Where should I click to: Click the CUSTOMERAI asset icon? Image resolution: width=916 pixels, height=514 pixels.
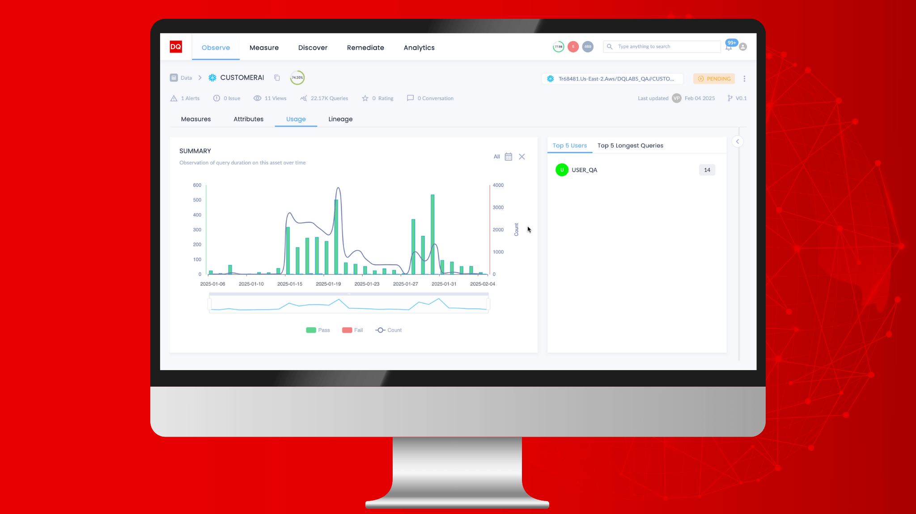212,77
